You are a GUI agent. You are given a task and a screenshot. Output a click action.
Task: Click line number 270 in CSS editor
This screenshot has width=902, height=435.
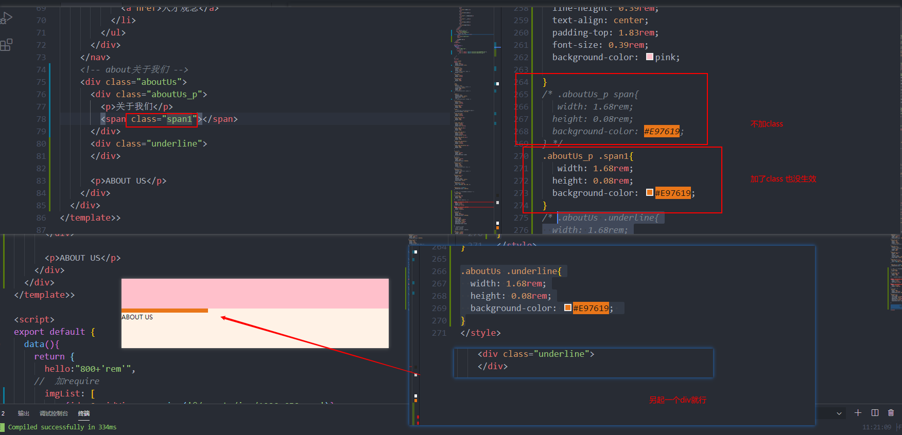[521, 156]
